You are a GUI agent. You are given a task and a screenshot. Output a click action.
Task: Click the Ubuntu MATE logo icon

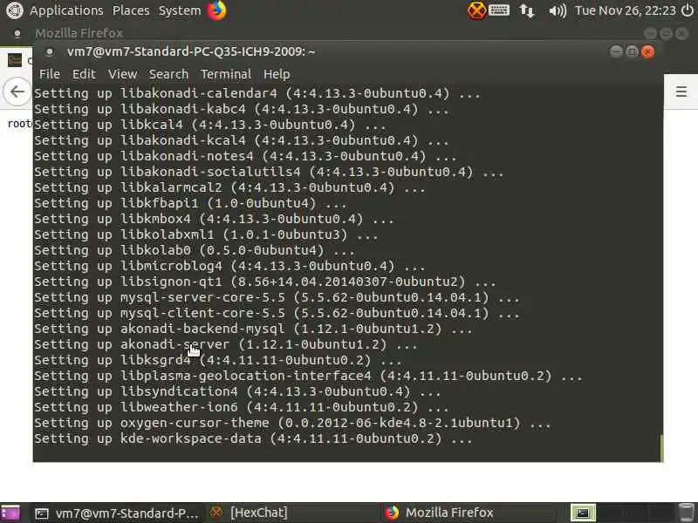coord(14,10)
